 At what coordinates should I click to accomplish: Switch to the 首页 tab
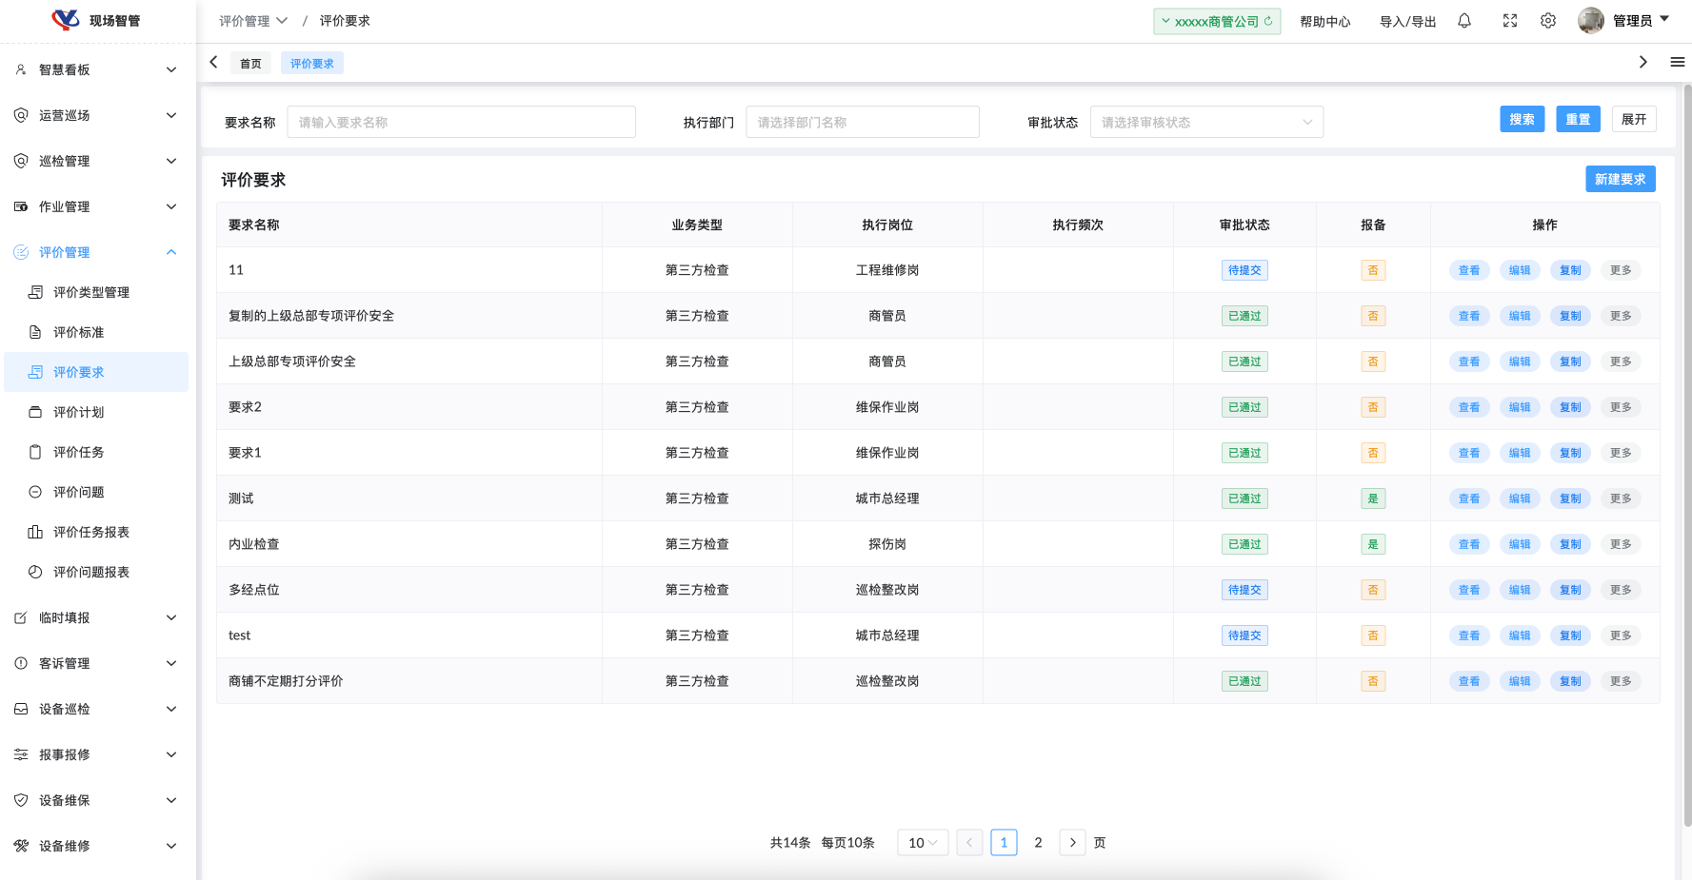250,64
